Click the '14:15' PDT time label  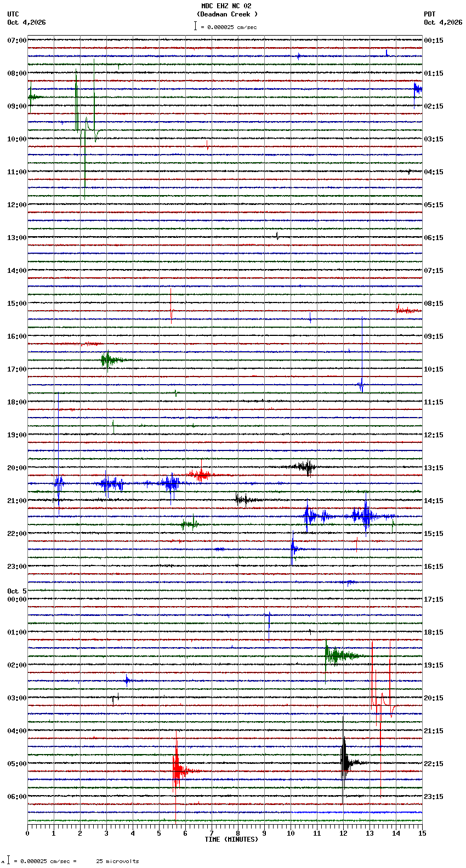(x=434, y=501)
